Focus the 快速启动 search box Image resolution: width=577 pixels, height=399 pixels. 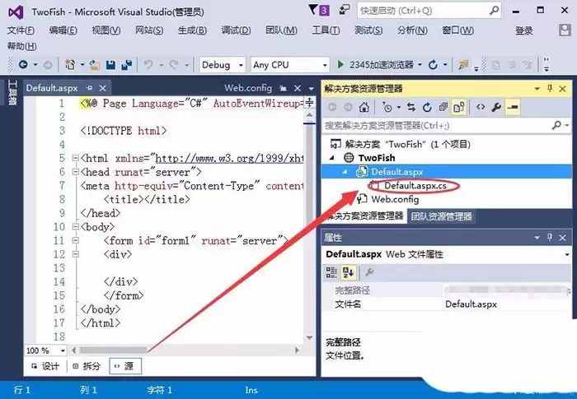(429, 11)
